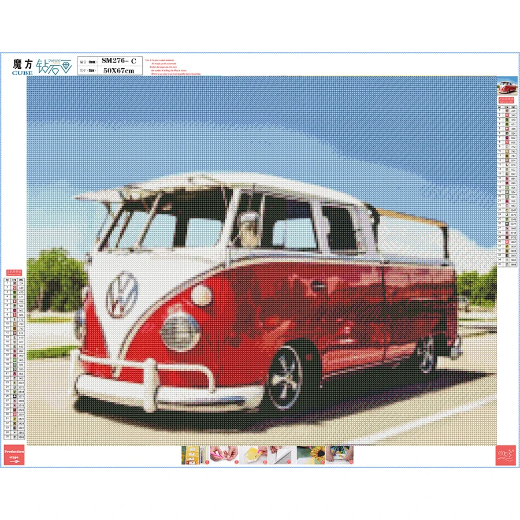Viewport: 520px width, 520px height.
Task: Click the red tips text in the header
Action: pyautogui.click(x=173, y=67)
